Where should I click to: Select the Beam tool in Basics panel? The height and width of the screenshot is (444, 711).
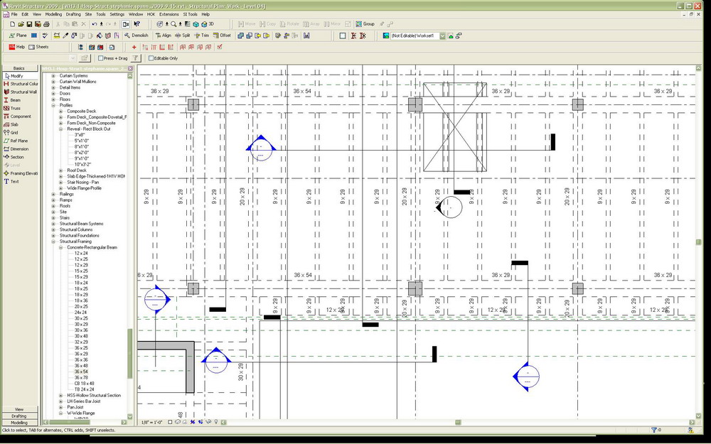coord(15,100)
